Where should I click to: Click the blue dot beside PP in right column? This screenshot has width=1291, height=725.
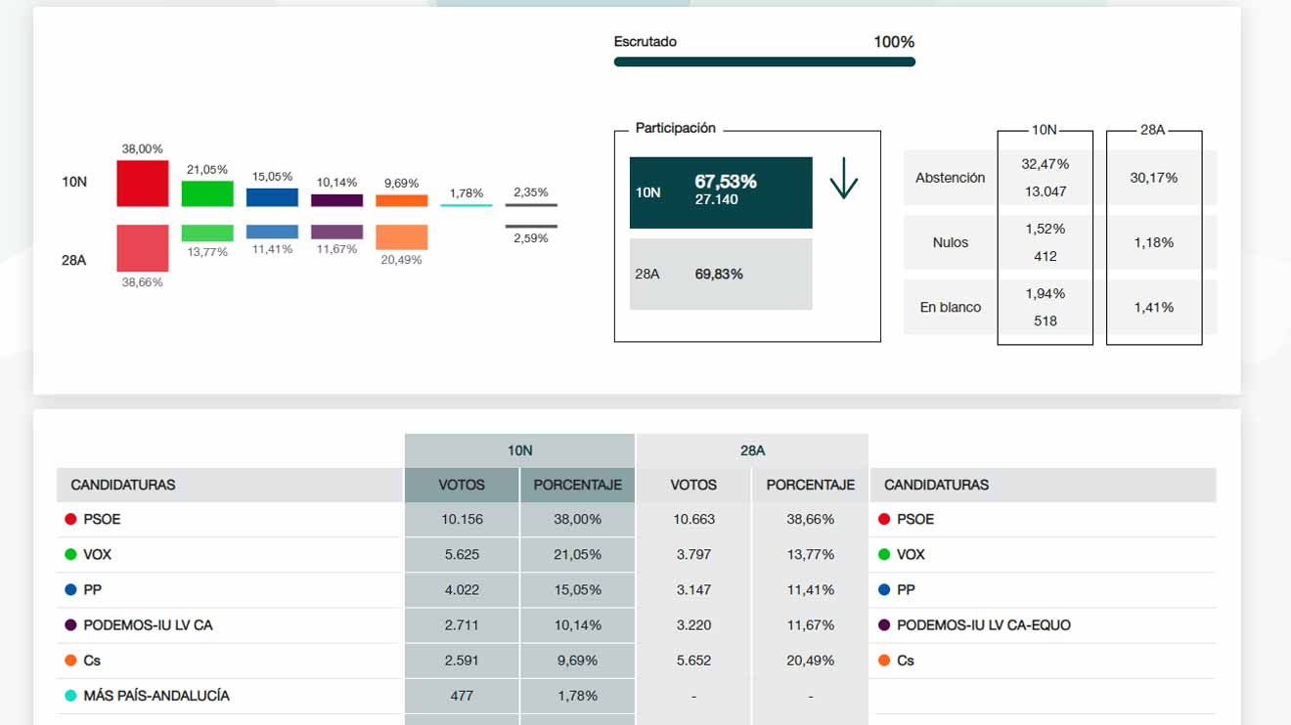(884, 590)
